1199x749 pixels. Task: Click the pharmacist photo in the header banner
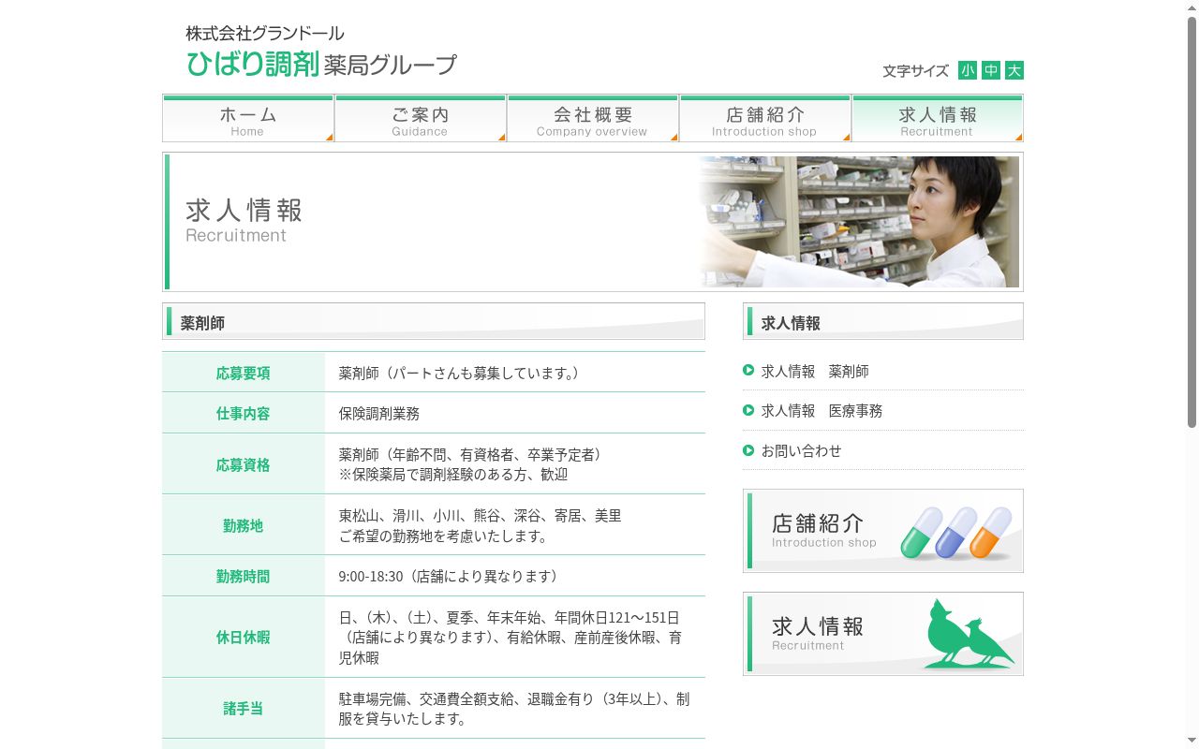coord(859,222)
